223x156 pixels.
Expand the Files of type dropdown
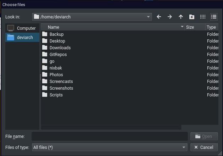(110, 147)
